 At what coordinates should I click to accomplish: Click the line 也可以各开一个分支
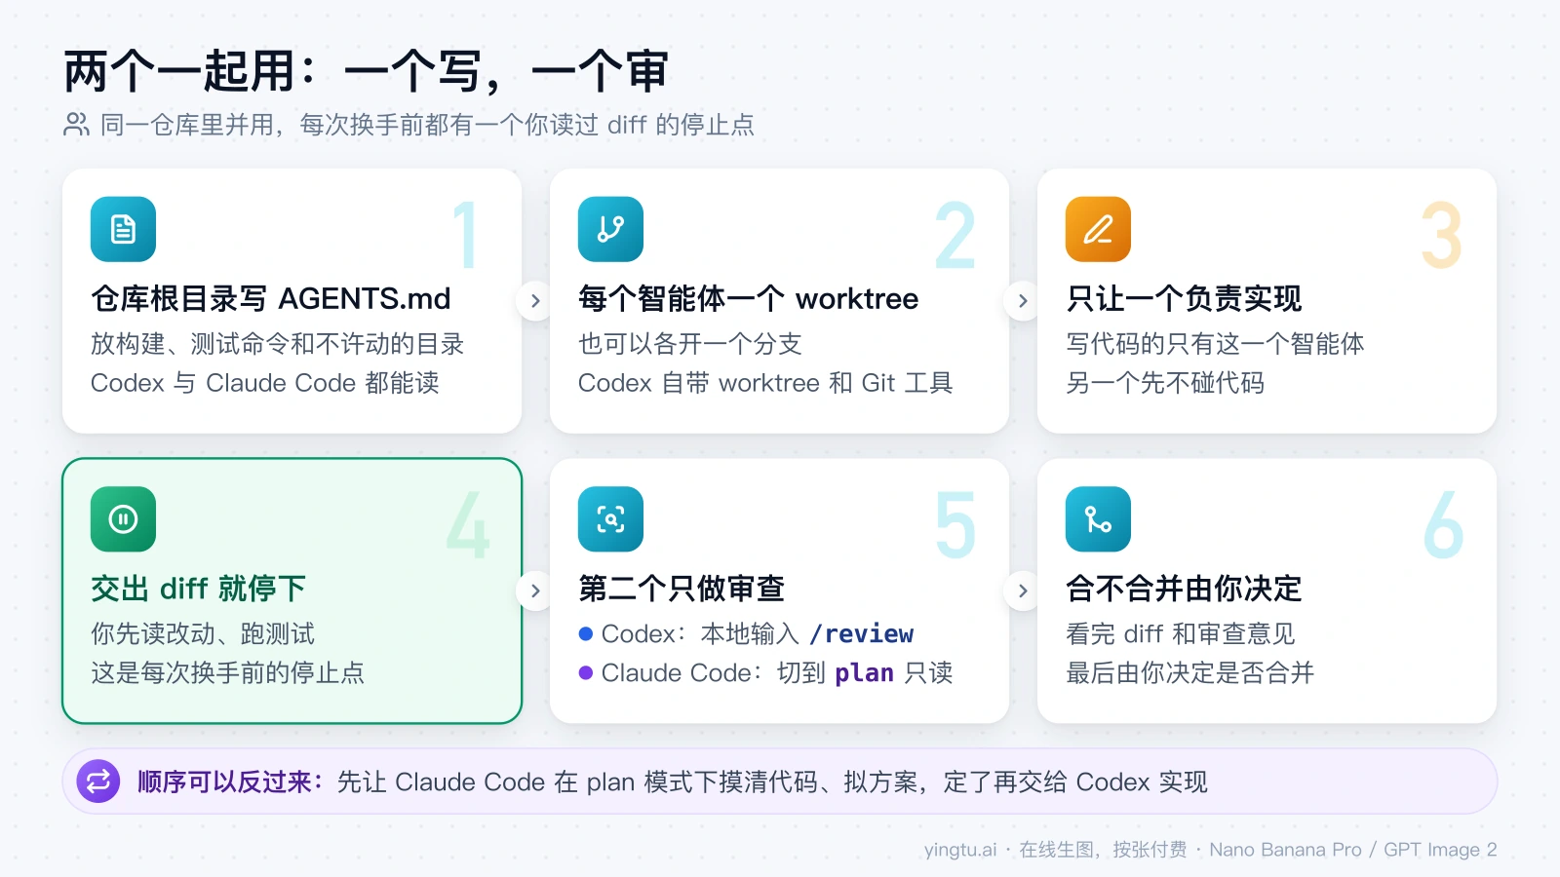pos(689,344)
